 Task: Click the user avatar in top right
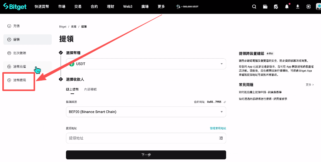[x=318, y=7]
